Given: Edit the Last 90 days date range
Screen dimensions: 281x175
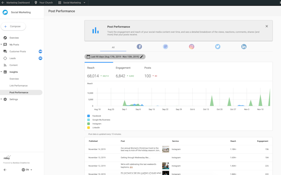Looking at the screenshot, I should tap(115, 57).
